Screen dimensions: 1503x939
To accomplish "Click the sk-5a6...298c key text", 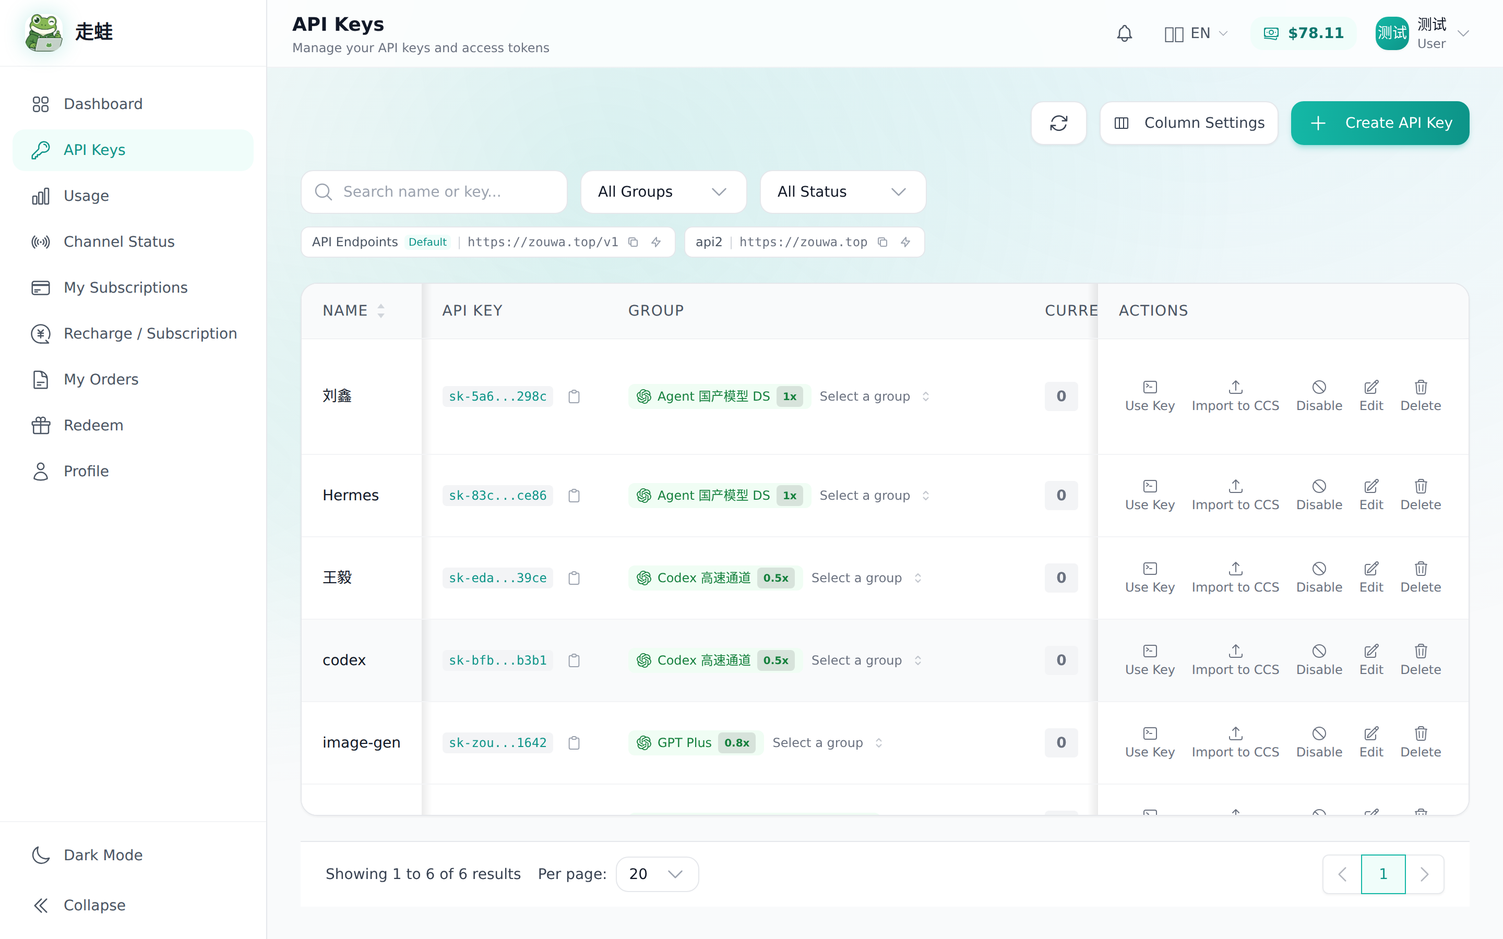I will 497,396.
